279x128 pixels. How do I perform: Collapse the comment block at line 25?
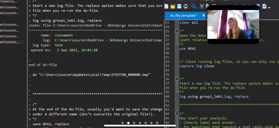tap(177, 31)
